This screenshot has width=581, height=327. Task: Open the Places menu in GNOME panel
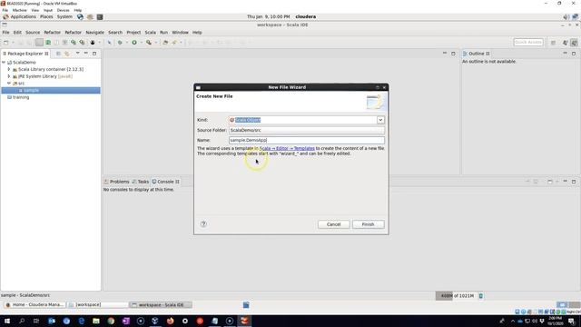[x=46, y=16]
